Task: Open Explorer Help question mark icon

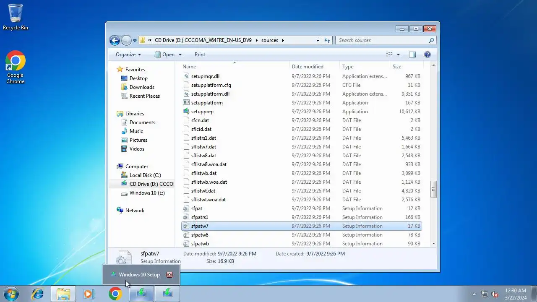Action: point(428,55)
